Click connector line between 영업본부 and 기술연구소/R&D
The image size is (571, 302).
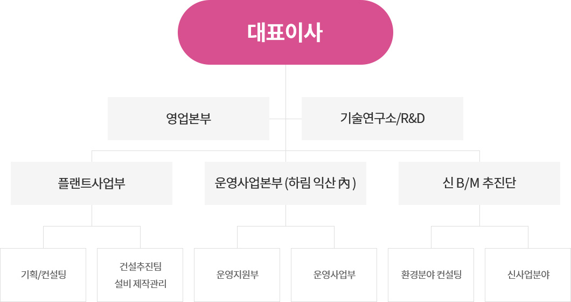click(285, 119)
